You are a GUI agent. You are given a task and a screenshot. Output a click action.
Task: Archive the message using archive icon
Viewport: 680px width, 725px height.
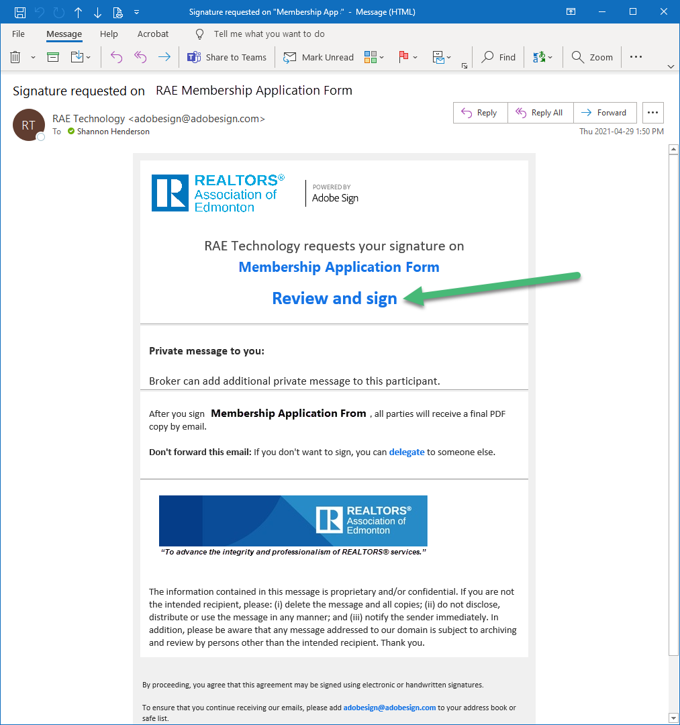coord(53,57)
